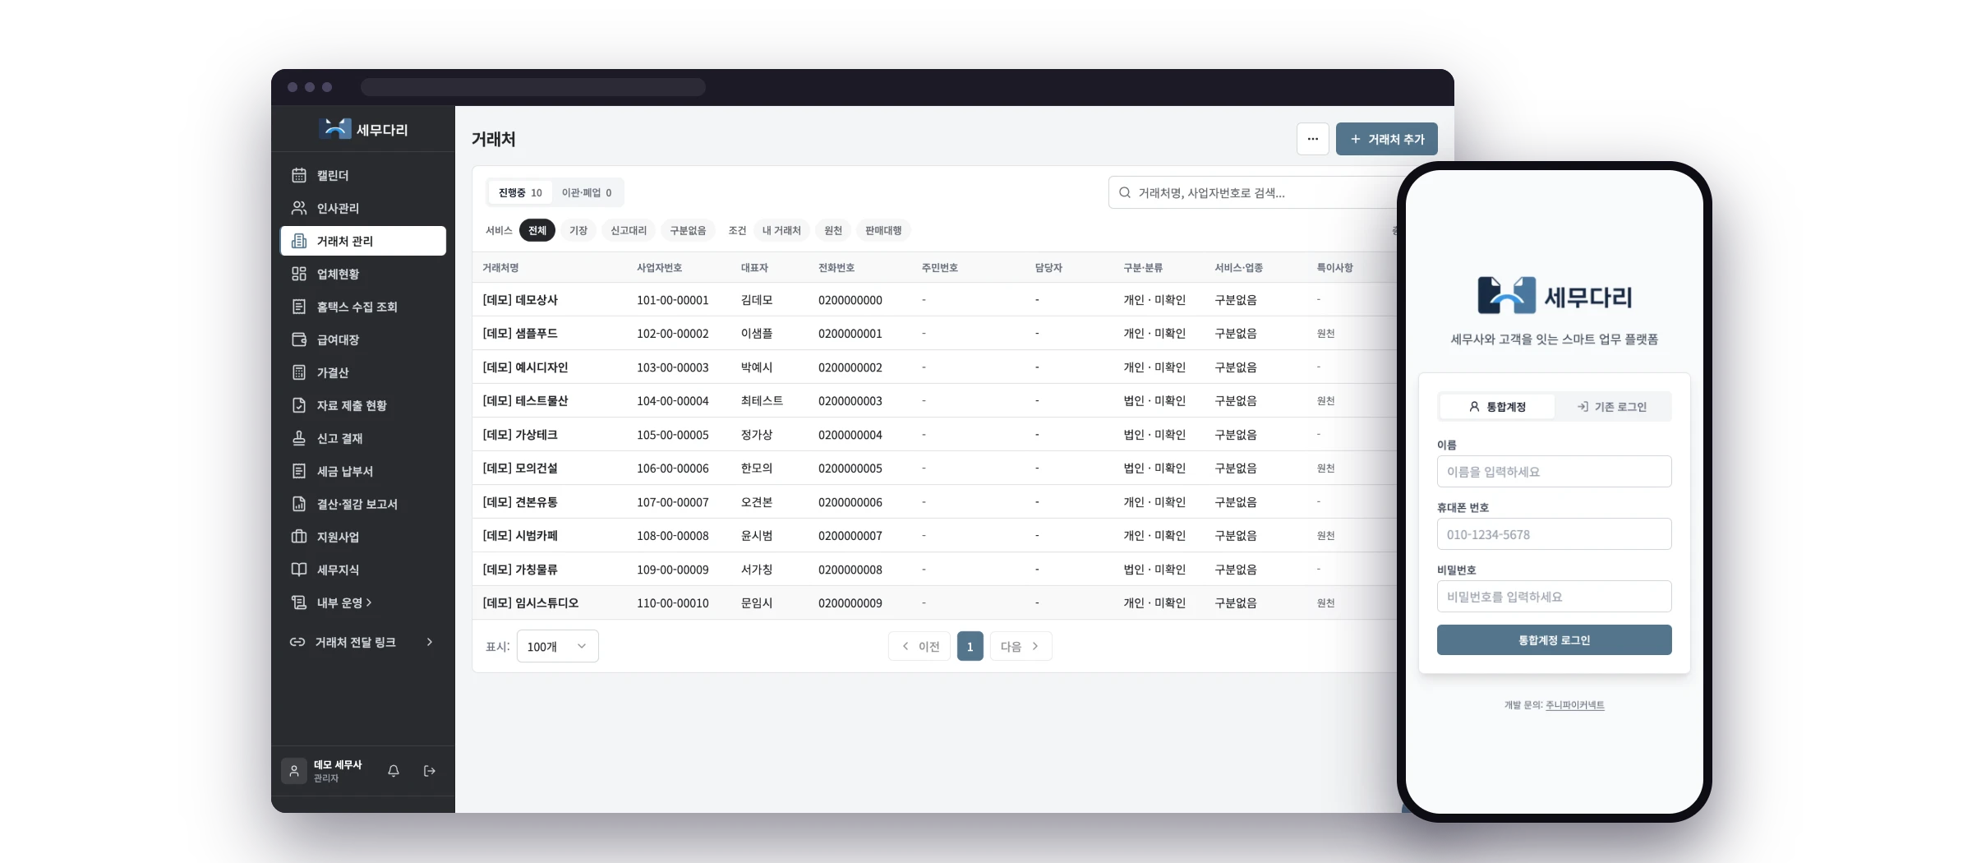
Task: Toggle the 구분없음 filter chip
Action: click(x=688, y=230)
